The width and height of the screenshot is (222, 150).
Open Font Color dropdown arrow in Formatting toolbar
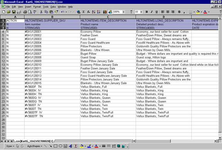209,12
